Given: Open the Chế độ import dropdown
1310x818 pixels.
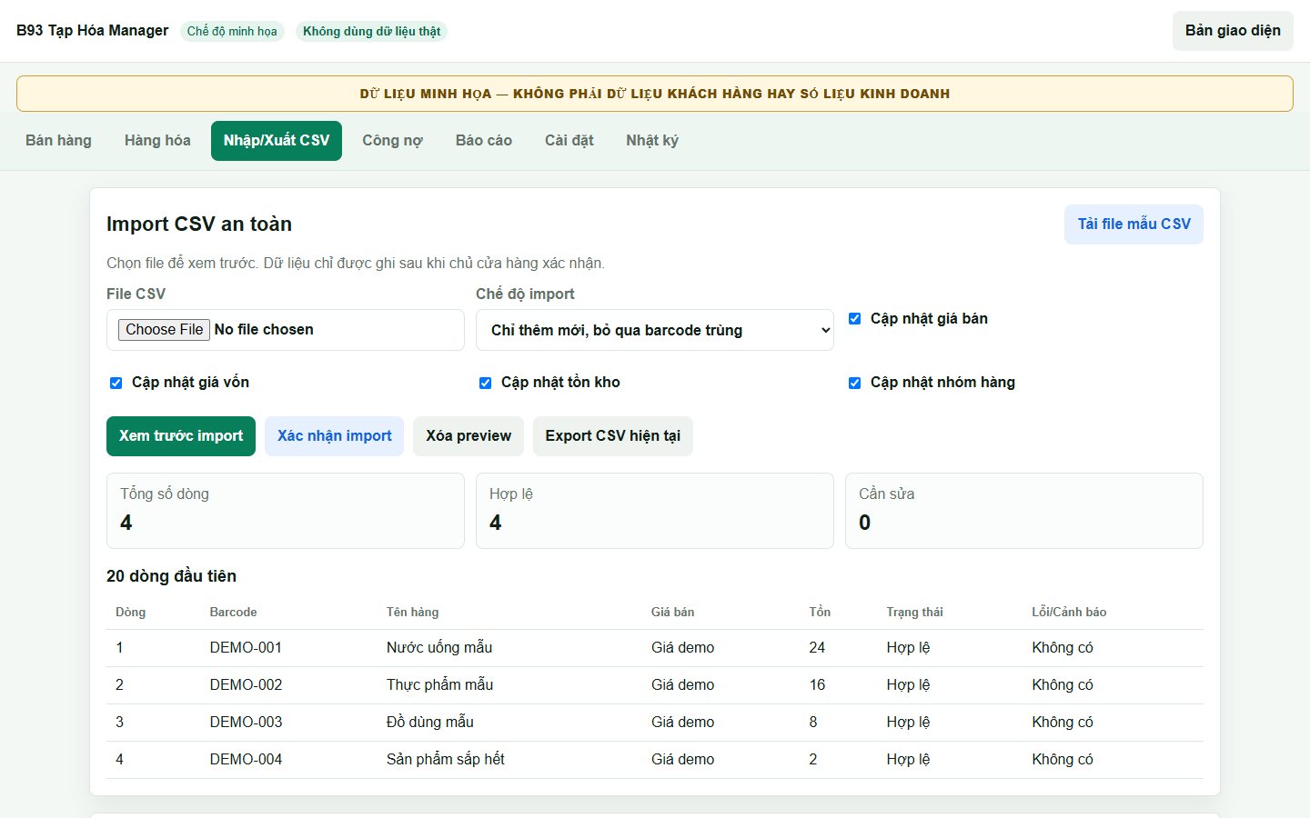Looking at the screenshot, I should point(655,330).
